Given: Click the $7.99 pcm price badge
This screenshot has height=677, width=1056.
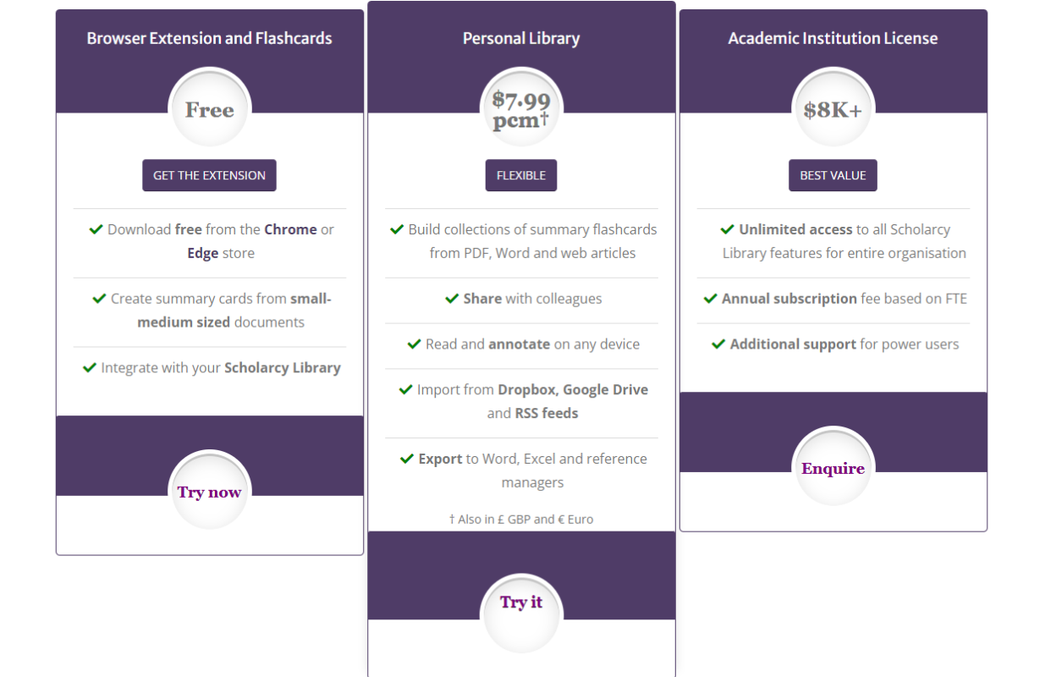Looking at the screenshot, I should (521, 110).
